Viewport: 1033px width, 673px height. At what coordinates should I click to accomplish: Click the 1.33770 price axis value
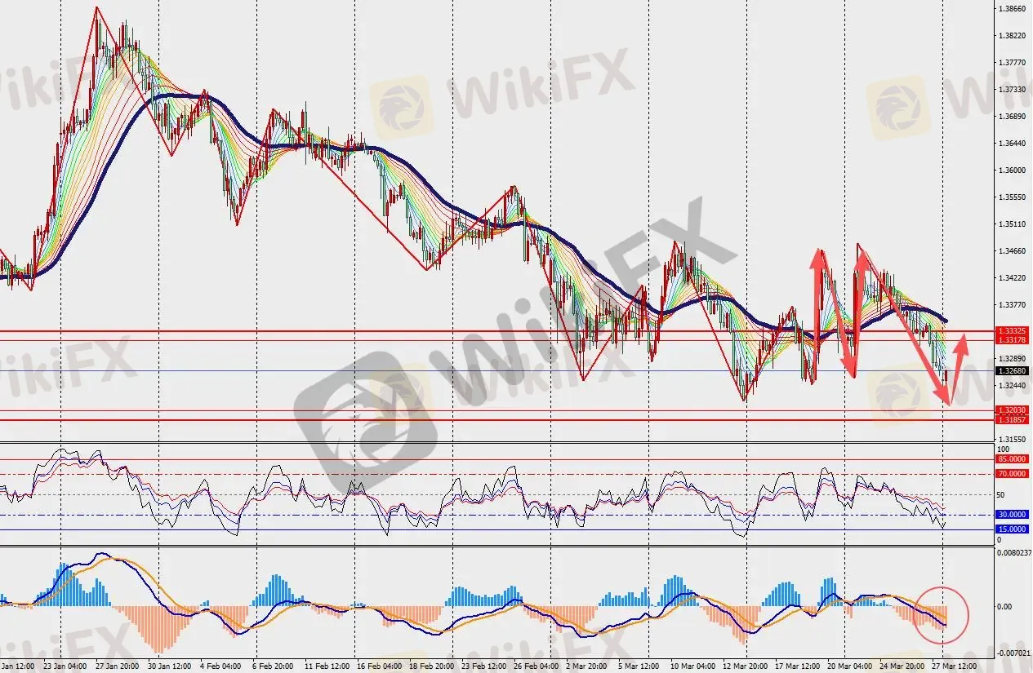[x=1011, y=305]
